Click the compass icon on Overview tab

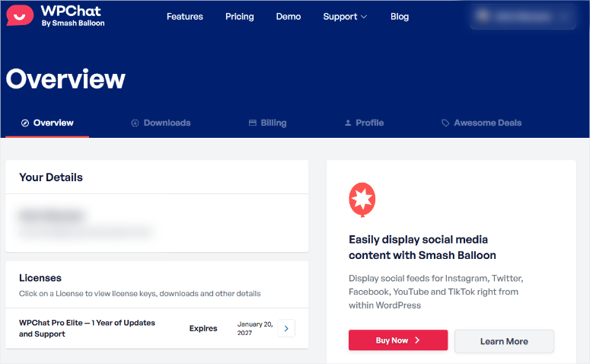tap(25, 123)
